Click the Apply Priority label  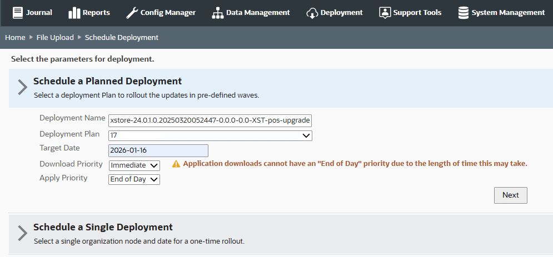63,178
